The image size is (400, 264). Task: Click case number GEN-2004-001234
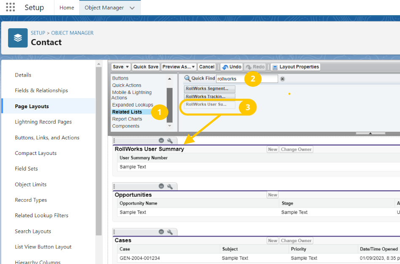(140, 258)
